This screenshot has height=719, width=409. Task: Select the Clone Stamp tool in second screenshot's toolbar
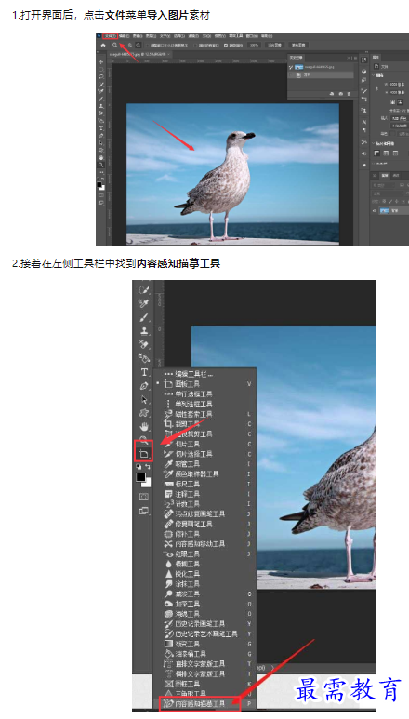144,330
